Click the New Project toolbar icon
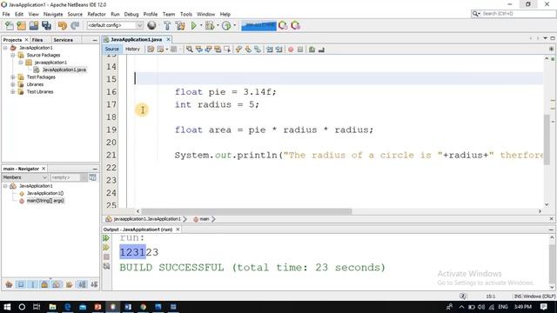557x313 pixels. coord(21,25)
